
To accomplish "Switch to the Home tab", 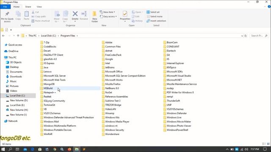I will (x=17, y=7).
